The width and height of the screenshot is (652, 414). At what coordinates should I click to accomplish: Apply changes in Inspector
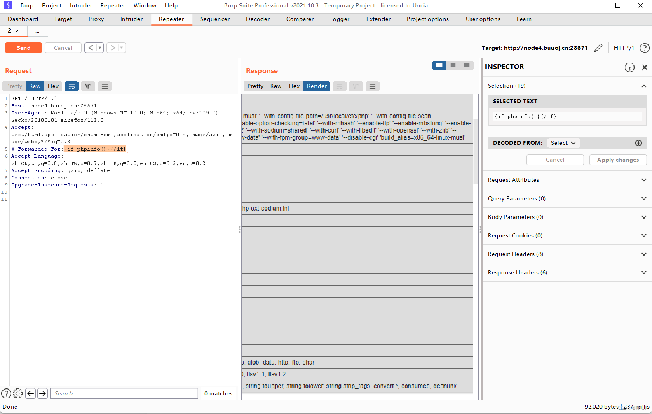pos(618,160)
